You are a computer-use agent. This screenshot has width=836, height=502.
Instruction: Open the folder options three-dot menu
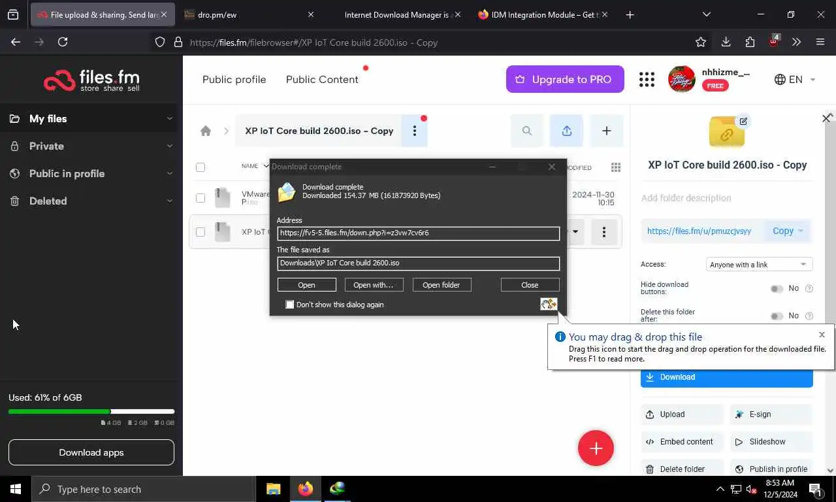(414, 131)
